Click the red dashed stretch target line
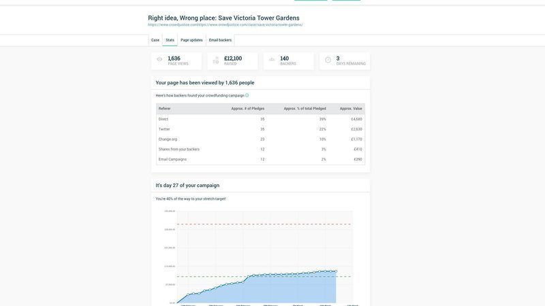Viewport: 545px width, 306px height. tap(259, 224)
